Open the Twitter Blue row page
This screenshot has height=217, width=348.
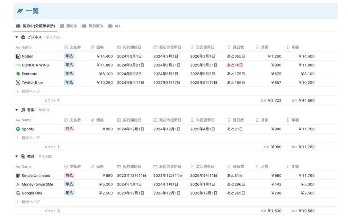(x=32, y=83)
